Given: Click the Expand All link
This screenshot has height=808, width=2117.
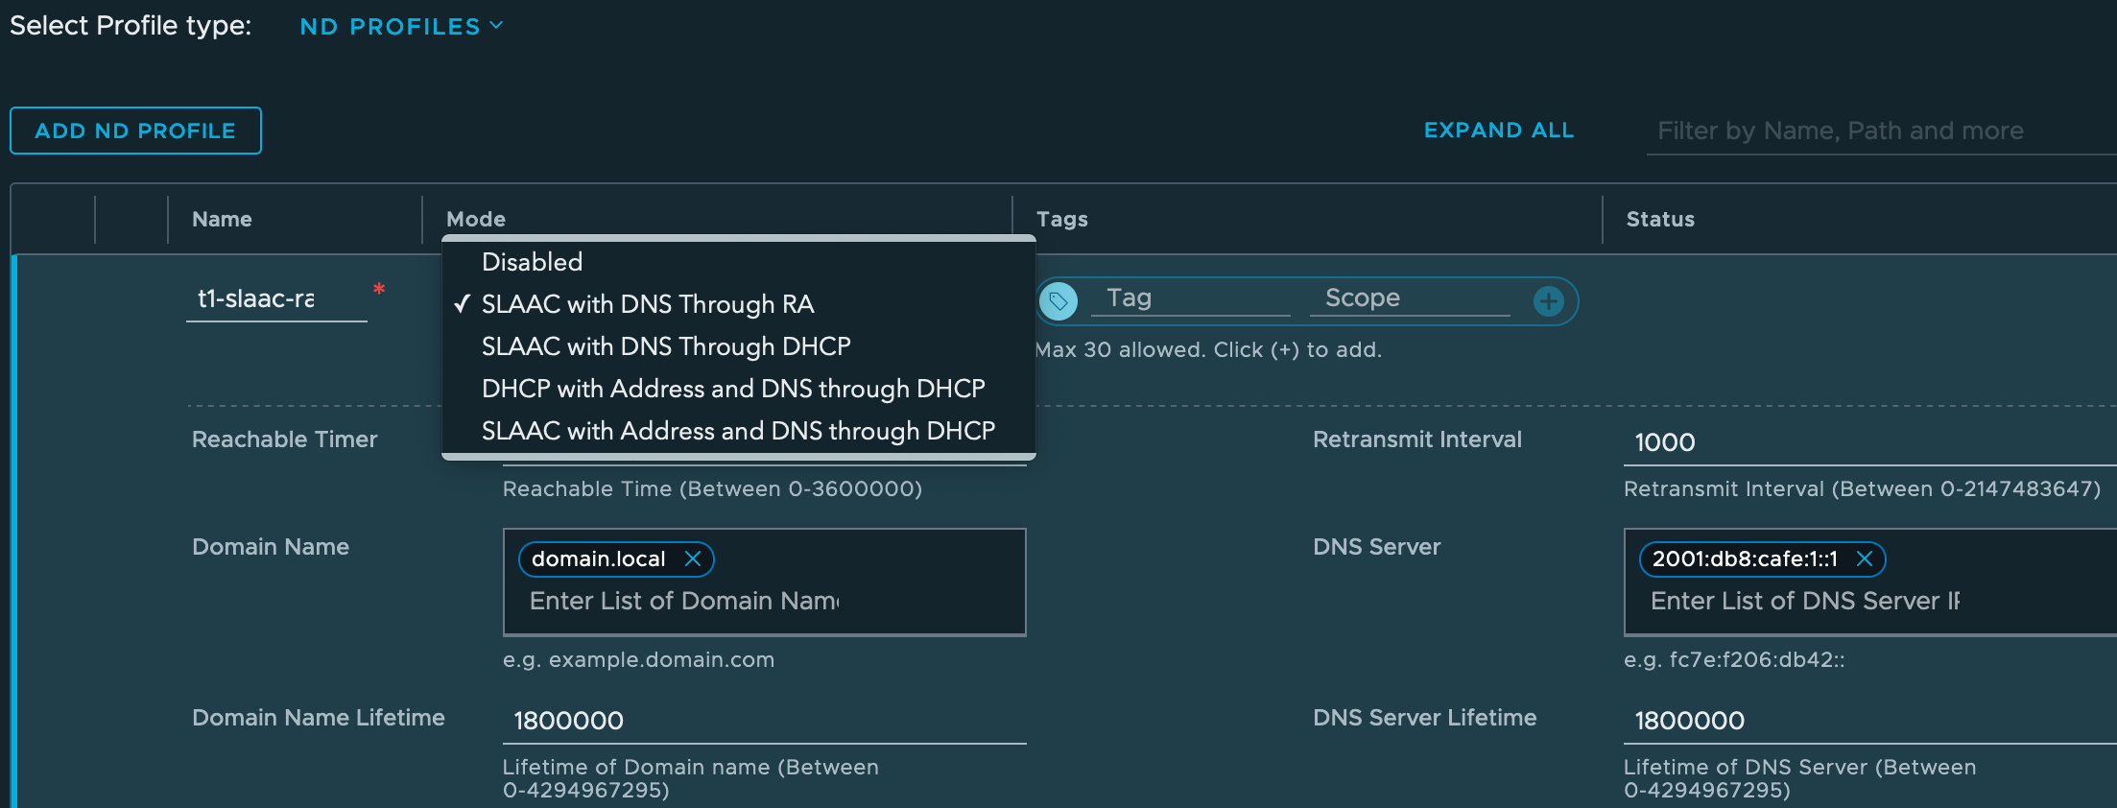Looking at the screenshot, I should [x=1498, y=131].
